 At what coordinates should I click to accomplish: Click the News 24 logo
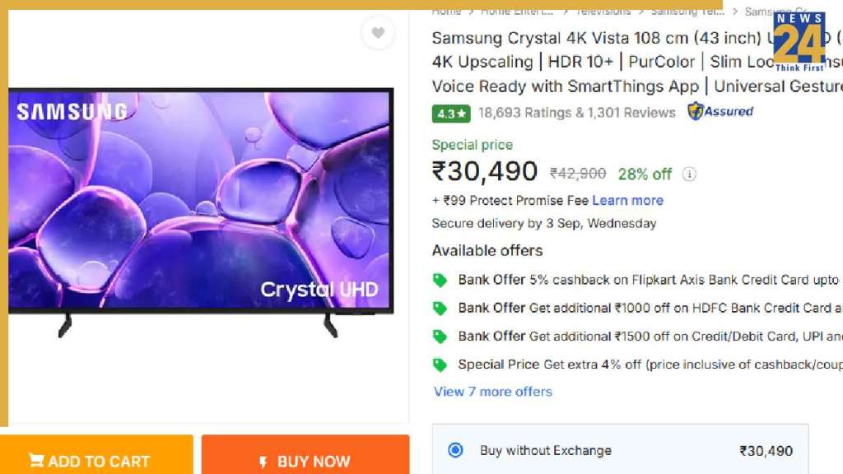coord(799,40)
